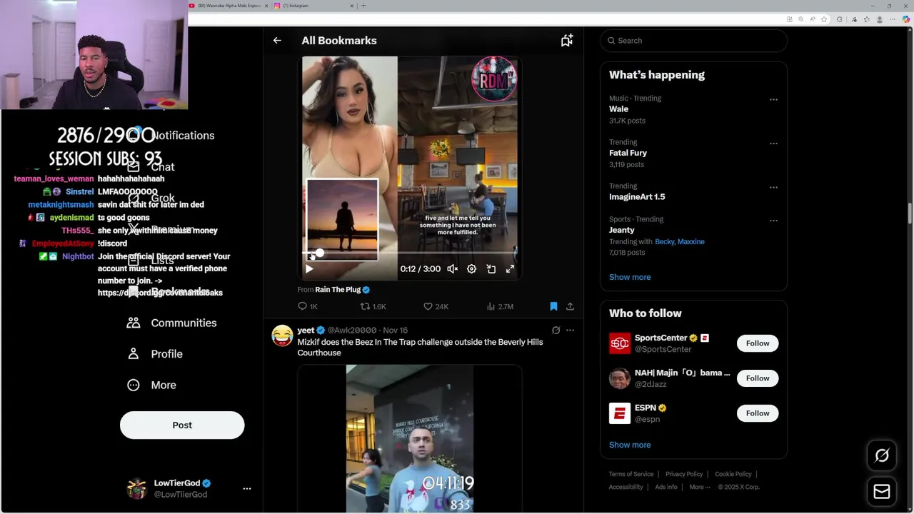
Task: Open SportsCenter profile avatar
Action: point(620,343)
